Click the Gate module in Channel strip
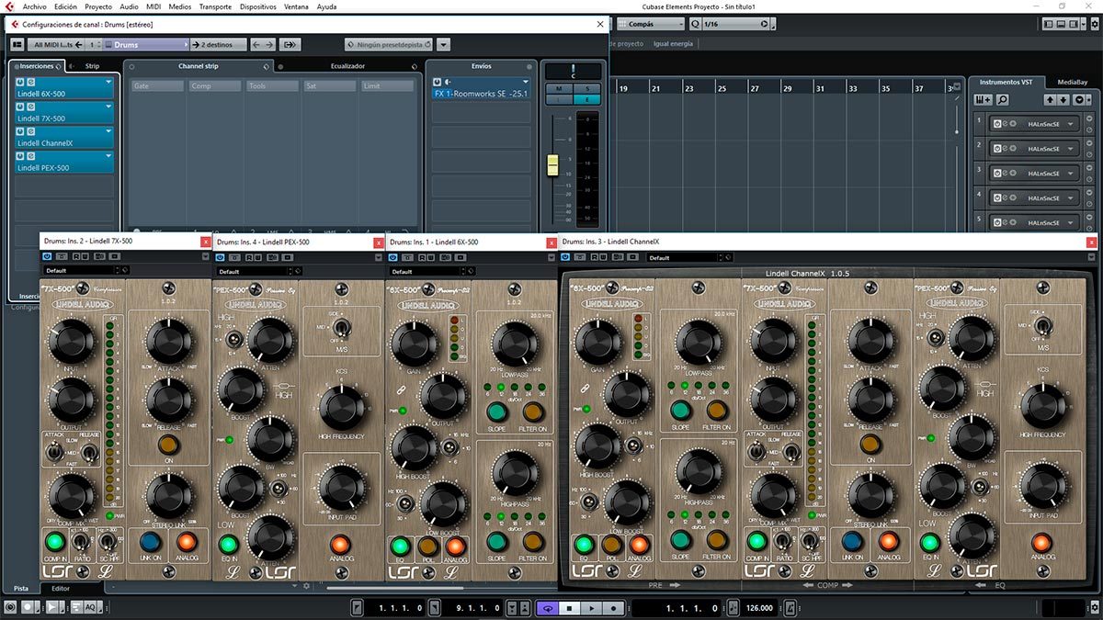Screen dimensions: 1103x620 click(x=158, y=86)
